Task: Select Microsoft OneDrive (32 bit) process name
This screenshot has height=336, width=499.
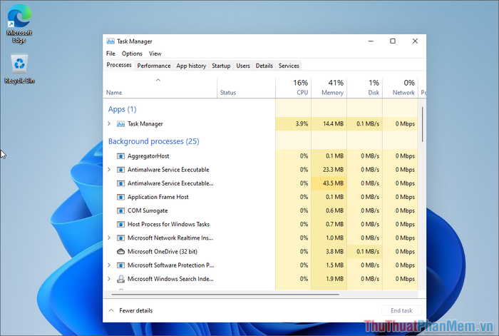Action: [x=163, y=252]
